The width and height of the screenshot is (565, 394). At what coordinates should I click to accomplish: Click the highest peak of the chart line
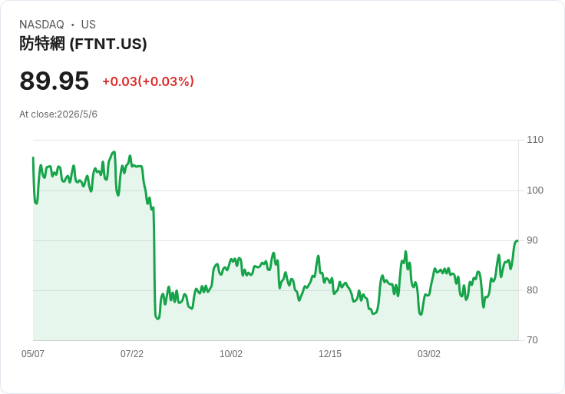tap(114, 152)
